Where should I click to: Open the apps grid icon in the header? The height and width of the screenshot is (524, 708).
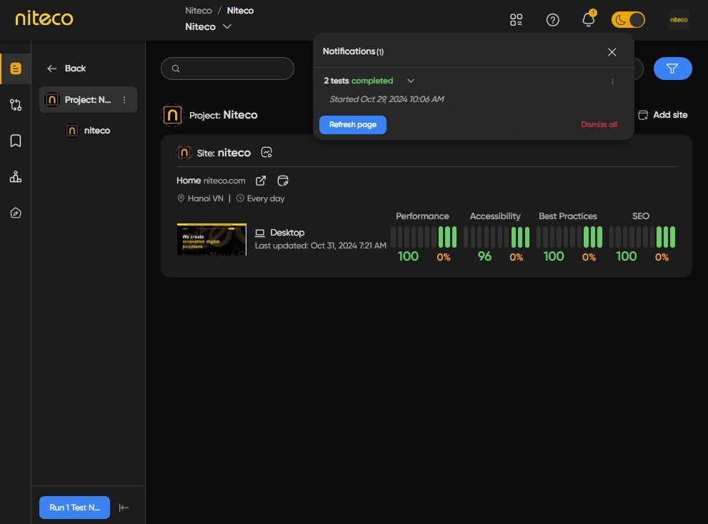point(516,20)
